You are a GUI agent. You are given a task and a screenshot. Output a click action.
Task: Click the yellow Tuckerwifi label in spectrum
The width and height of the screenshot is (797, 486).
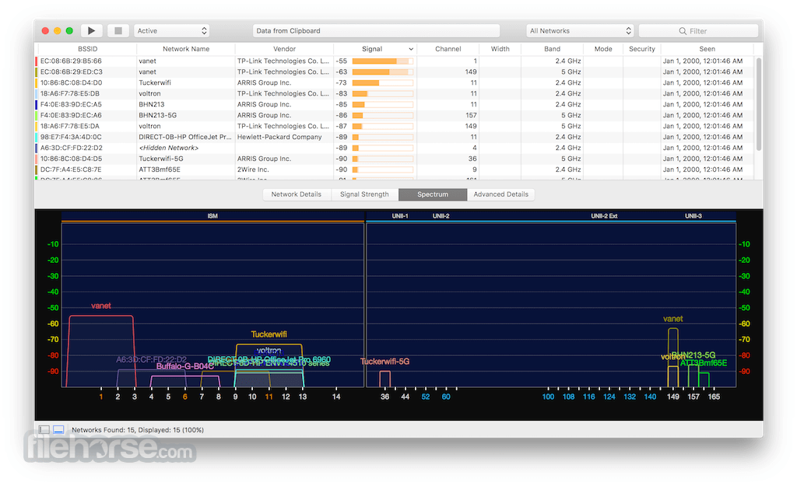[269, 334]
